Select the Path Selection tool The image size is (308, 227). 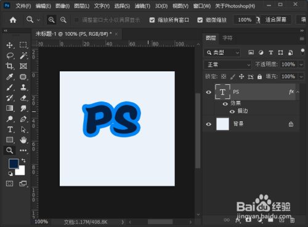(x=23, y=129)
